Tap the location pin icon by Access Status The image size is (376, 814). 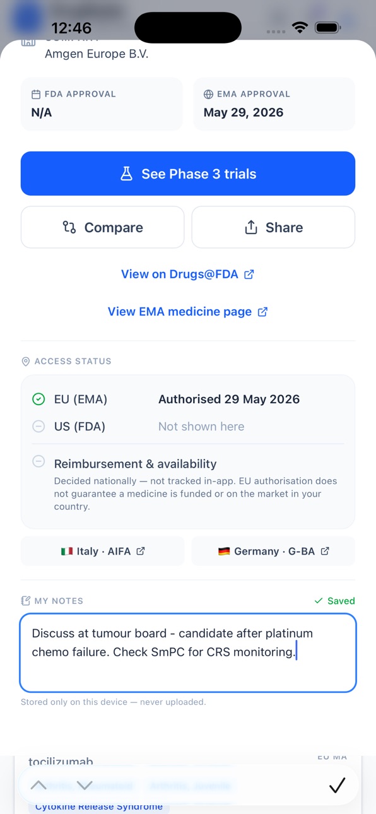click(26, 362)
